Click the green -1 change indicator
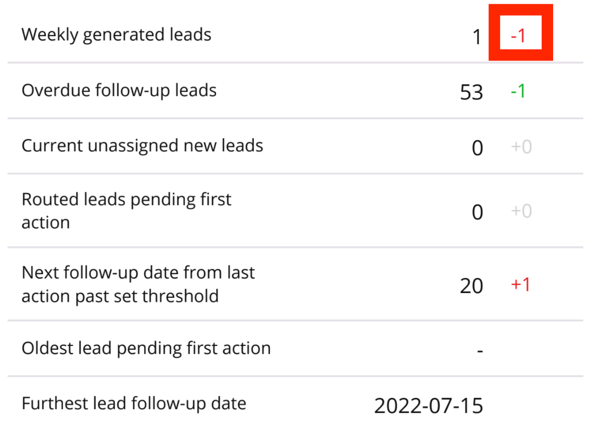Image resolution: width=592 pixels, height=435 pixels. 518,92
